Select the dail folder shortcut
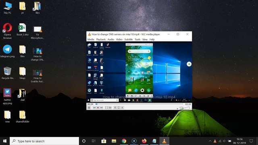 coord(23,95)
